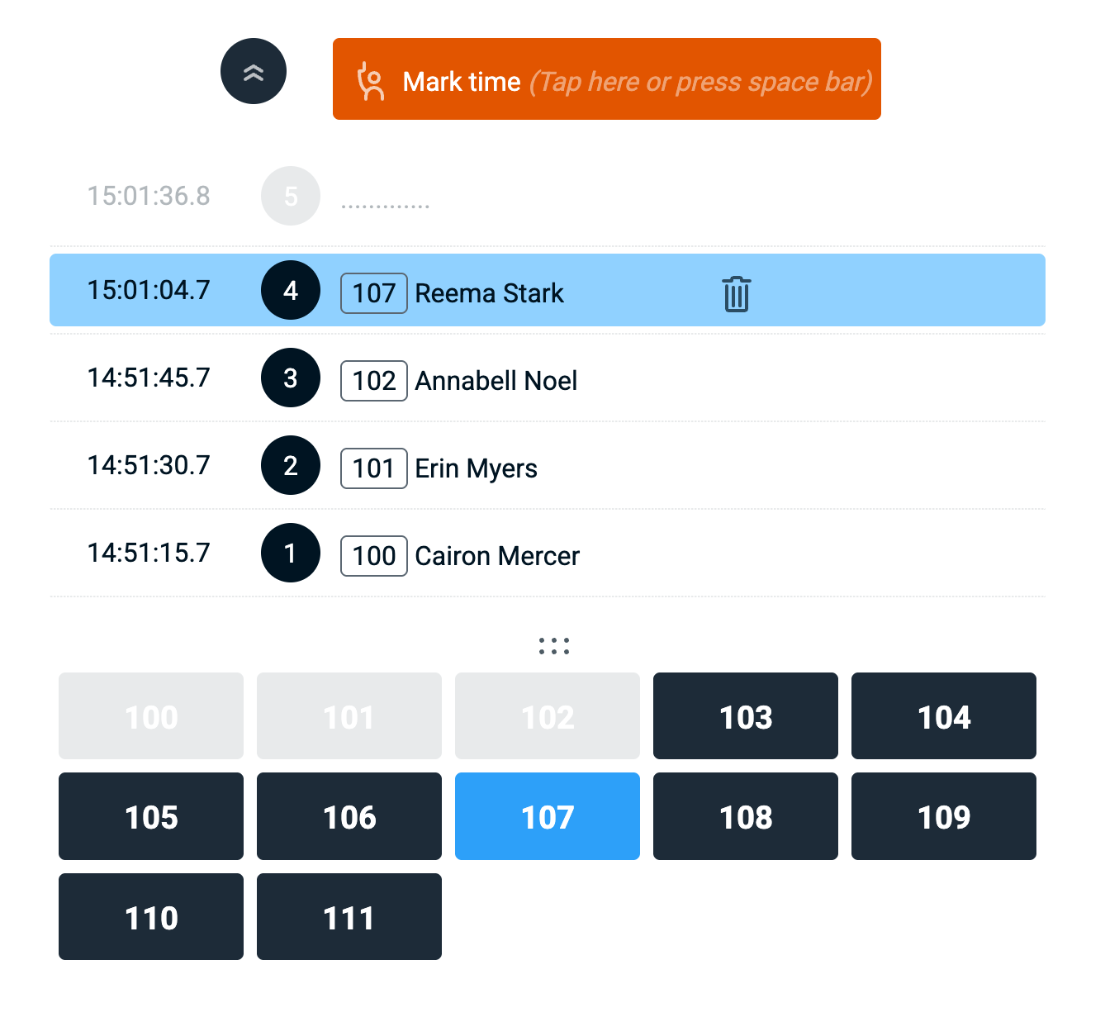
Task: Click the 15:01:04.7 timestamp
Action: click(x=149, y=290)
